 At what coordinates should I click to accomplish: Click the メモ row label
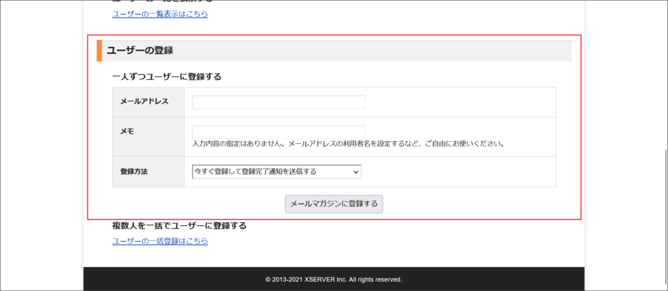(x=127, y=132)
